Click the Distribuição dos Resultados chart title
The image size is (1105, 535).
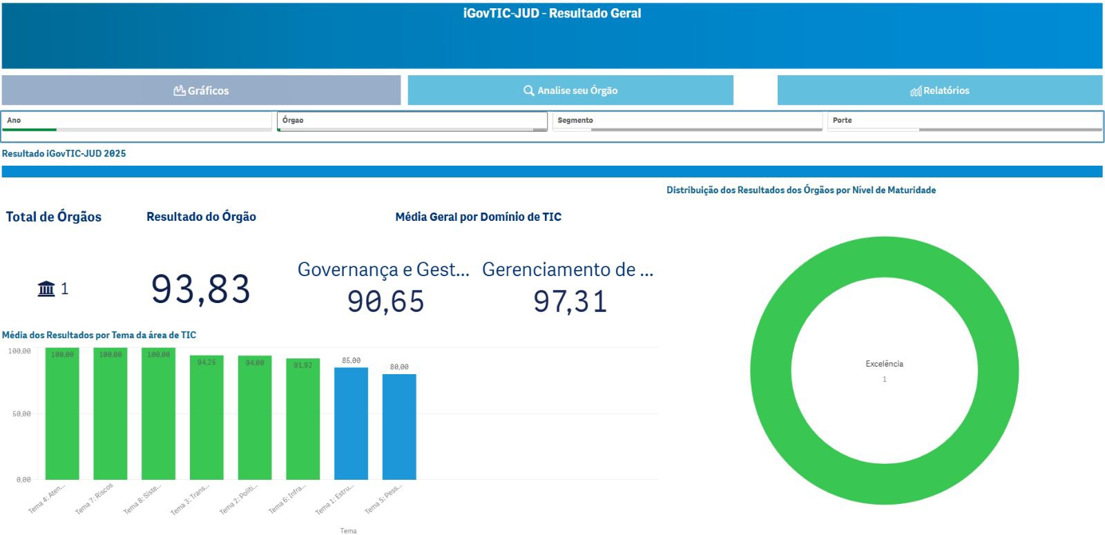pos(801,190)
